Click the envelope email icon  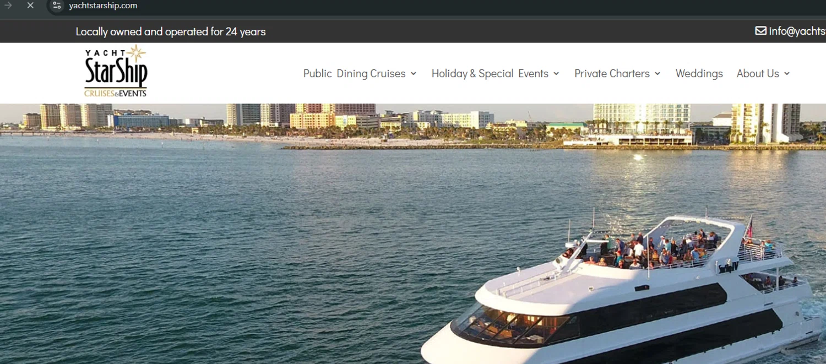point(760,31)
